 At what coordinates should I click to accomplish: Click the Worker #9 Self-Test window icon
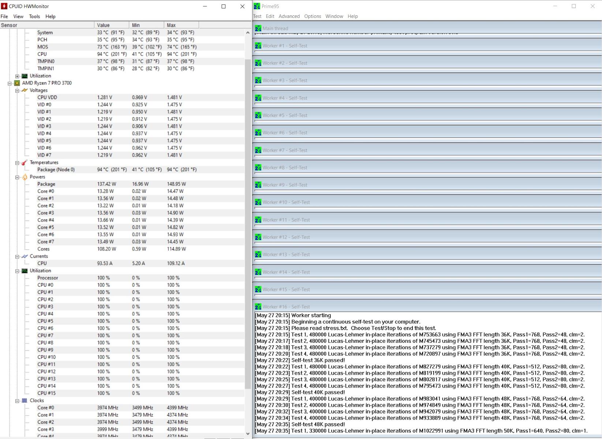[x=258, y=185]
